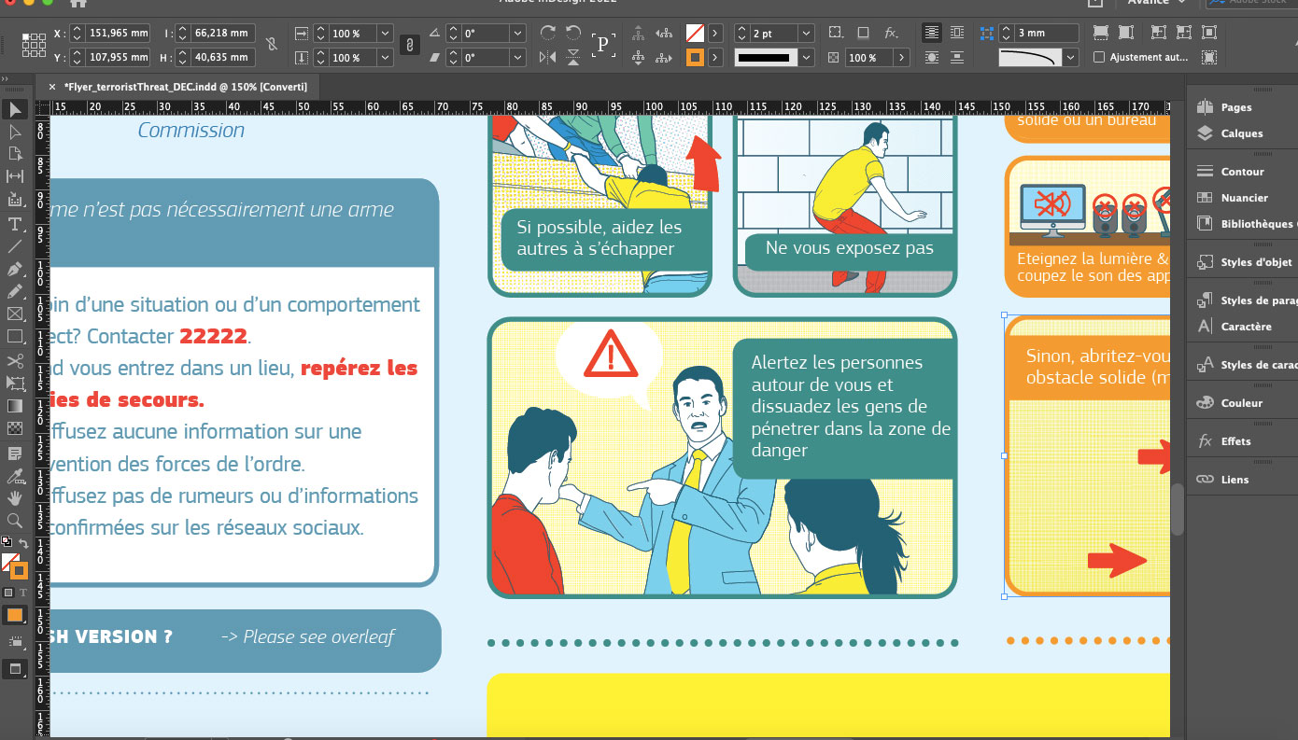This screenshot has width=1298, height=740.
Task: Select the Pen tool
Action: click(x=14, y=268)
